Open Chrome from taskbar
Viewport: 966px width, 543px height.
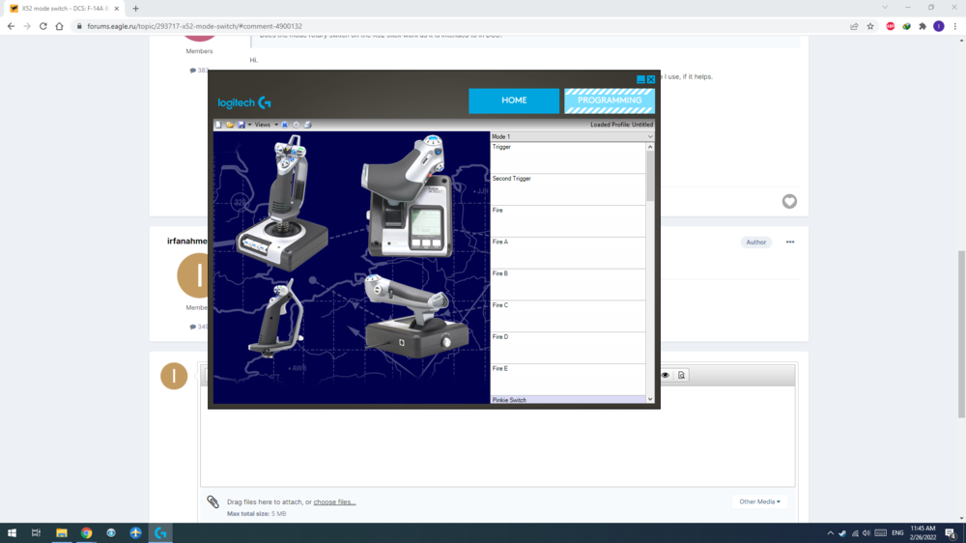[x=86, y=533]
